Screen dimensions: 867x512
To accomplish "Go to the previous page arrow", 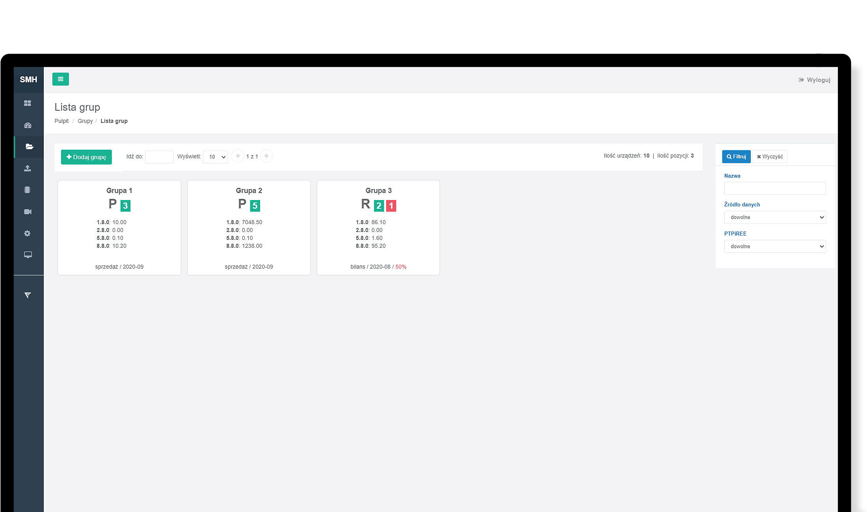I will coord(238,156).
